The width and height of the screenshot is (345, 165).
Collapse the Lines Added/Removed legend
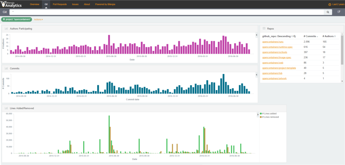click(257, 114)
